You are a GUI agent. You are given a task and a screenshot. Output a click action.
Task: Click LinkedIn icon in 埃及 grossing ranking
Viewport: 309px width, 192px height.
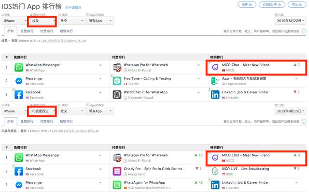(x=215, y=94)
